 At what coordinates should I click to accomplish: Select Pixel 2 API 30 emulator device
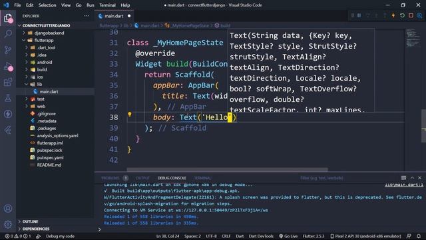coord(365,236)
